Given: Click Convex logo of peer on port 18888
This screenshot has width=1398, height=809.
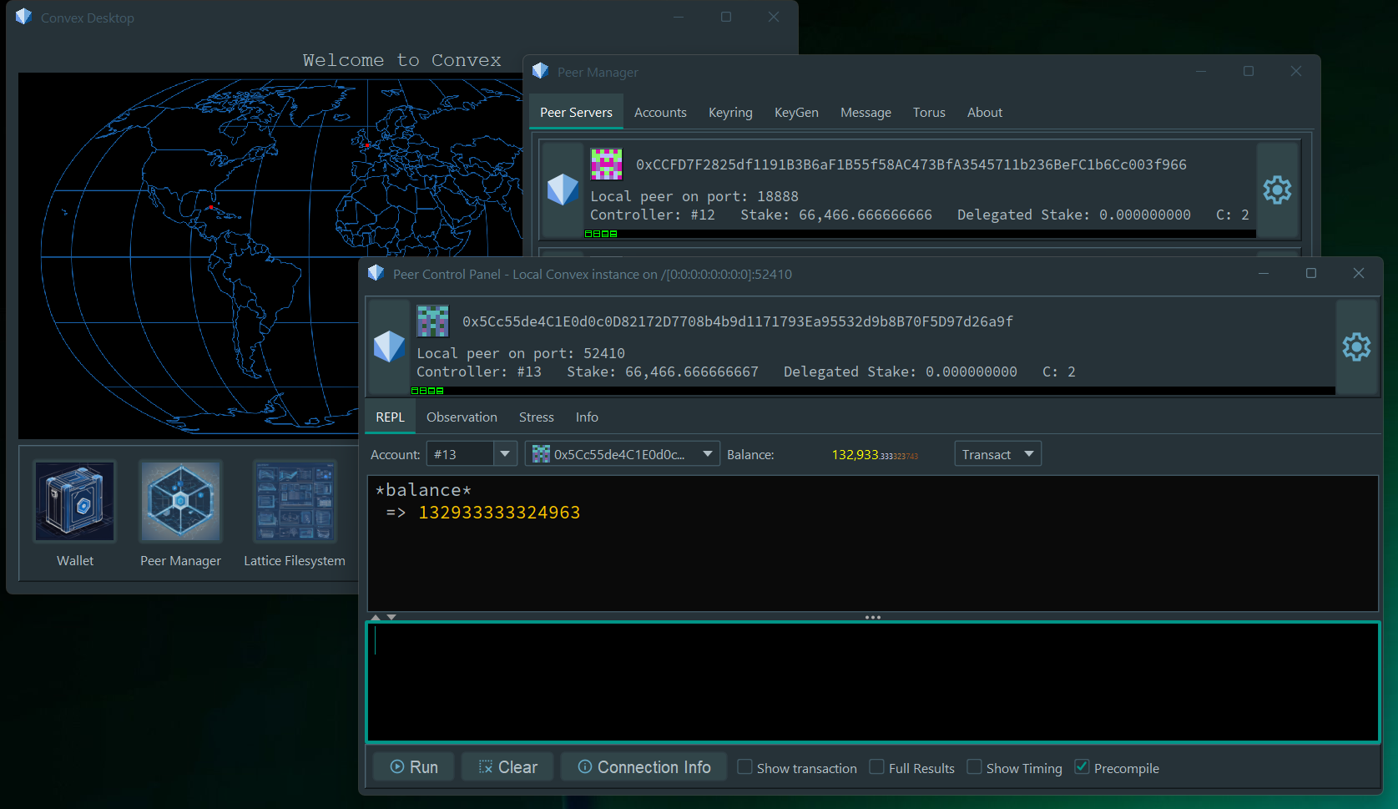Looking at the screenshot, I should click(x=563, y=190).
